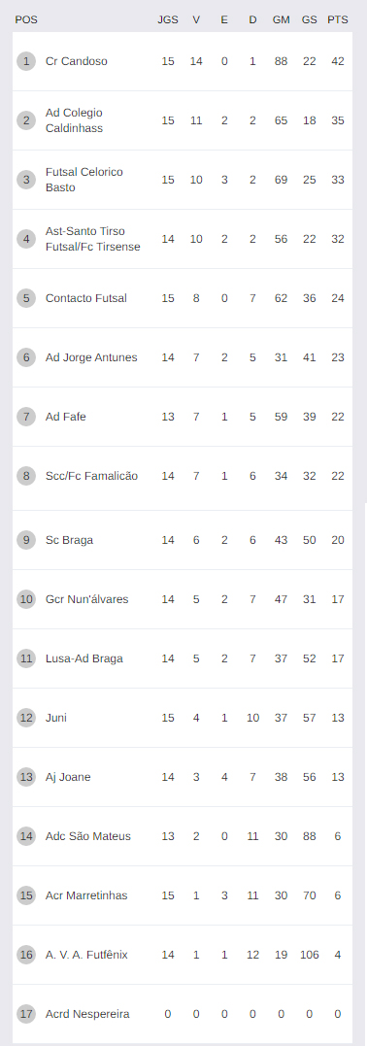
Task: Click the position 3 rank badge
Action: (x=26, y=180)
